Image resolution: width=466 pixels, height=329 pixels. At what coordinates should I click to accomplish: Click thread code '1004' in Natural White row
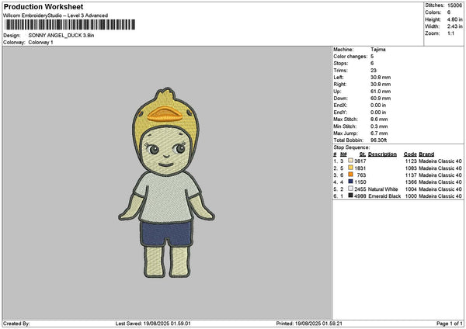(411, 189)
